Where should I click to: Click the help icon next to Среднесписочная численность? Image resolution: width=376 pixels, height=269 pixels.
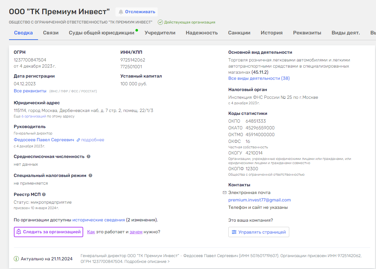[88, 156]
